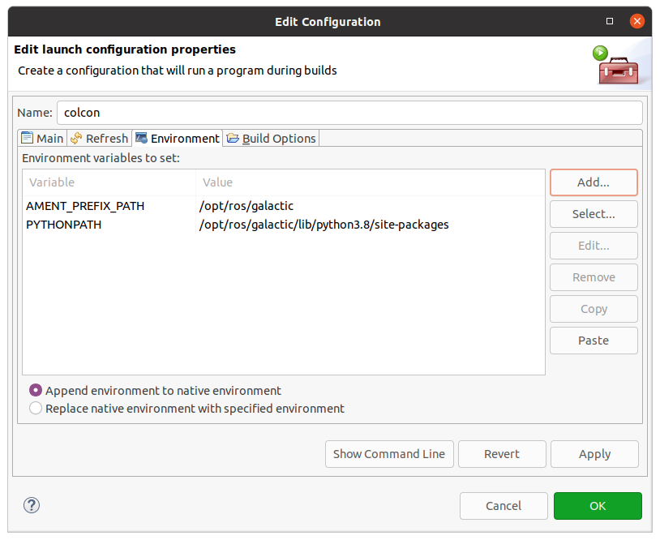
Task: Click the help question mark icon
Action: pos(31,505)
